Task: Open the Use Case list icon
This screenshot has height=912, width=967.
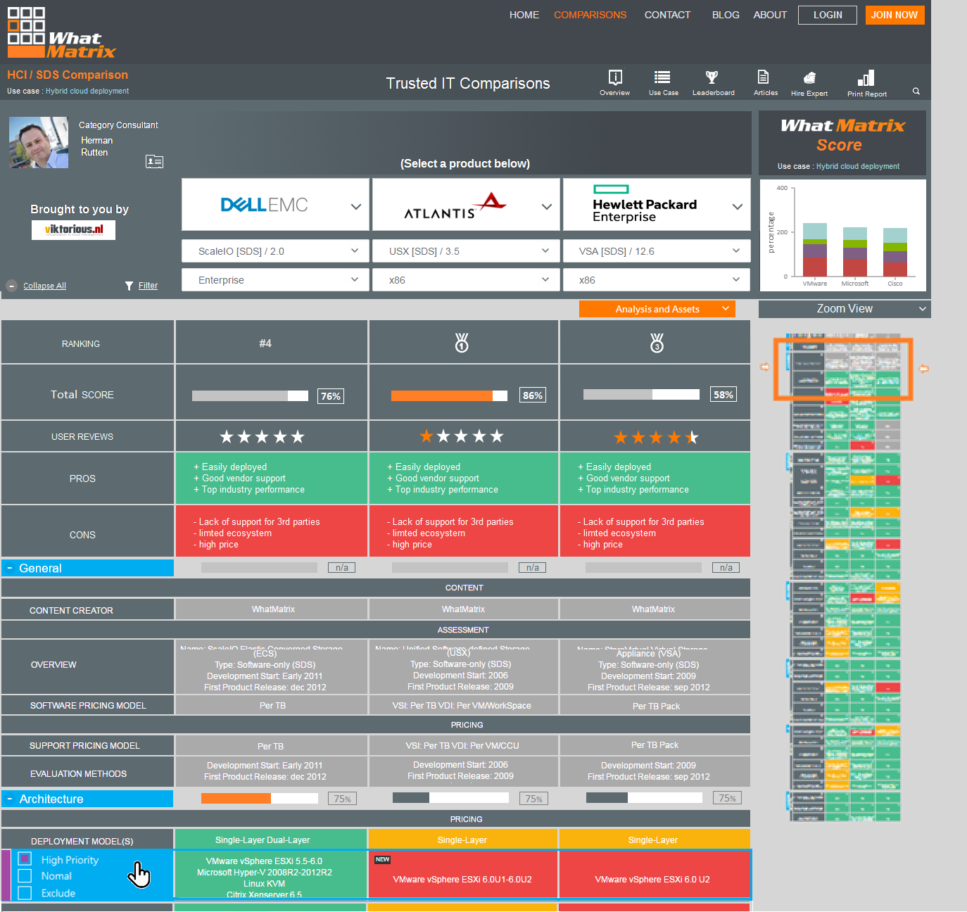Action: click(662, 77)
